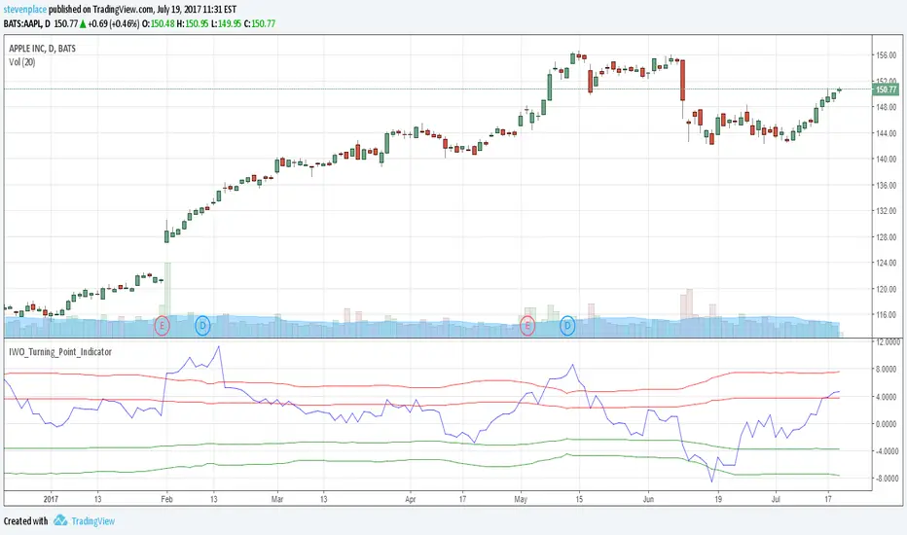This screenshot has height=535, width=907.
Task: Click the Jul date axis label
Action: click(x=776, y=499)
